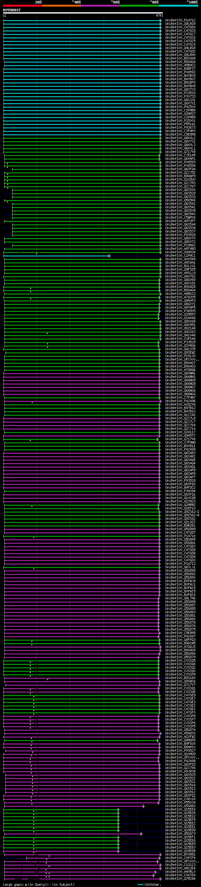Open hit UniRef100_P42500

click(180, 107)
